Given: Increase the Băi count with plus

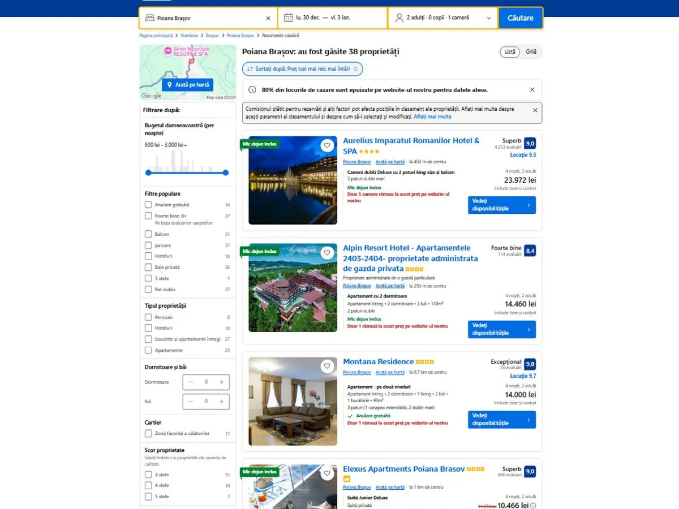Looking at the screenshot, I should (221, 402).
